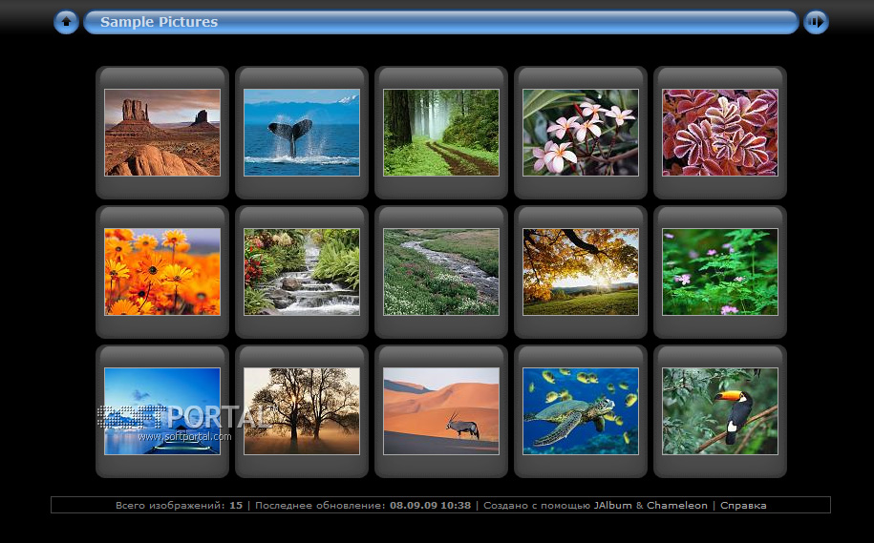Open the pink plumeria flowers thumbnail
The image size is (874, 543).
click(580, 133)
